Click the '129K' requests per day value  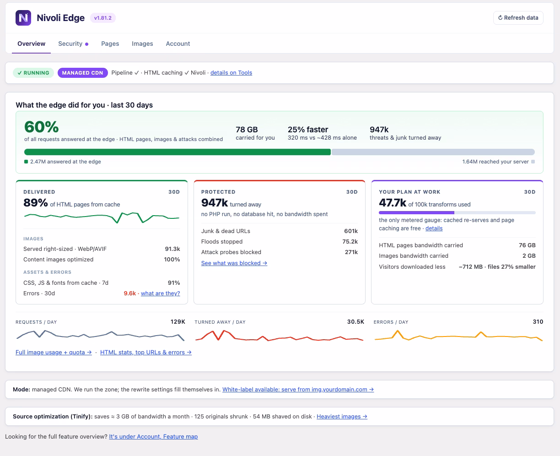click(x=178, y=322)
